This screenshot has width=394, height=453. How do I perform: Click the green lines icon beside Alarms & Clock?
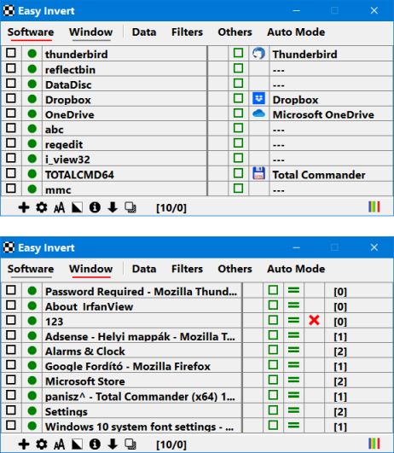click(x=293, y=351)
